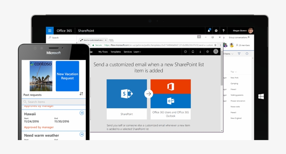Screen dimensions: 286x154
Task: Open the Hawaii request details arrow
Action: 82,113
